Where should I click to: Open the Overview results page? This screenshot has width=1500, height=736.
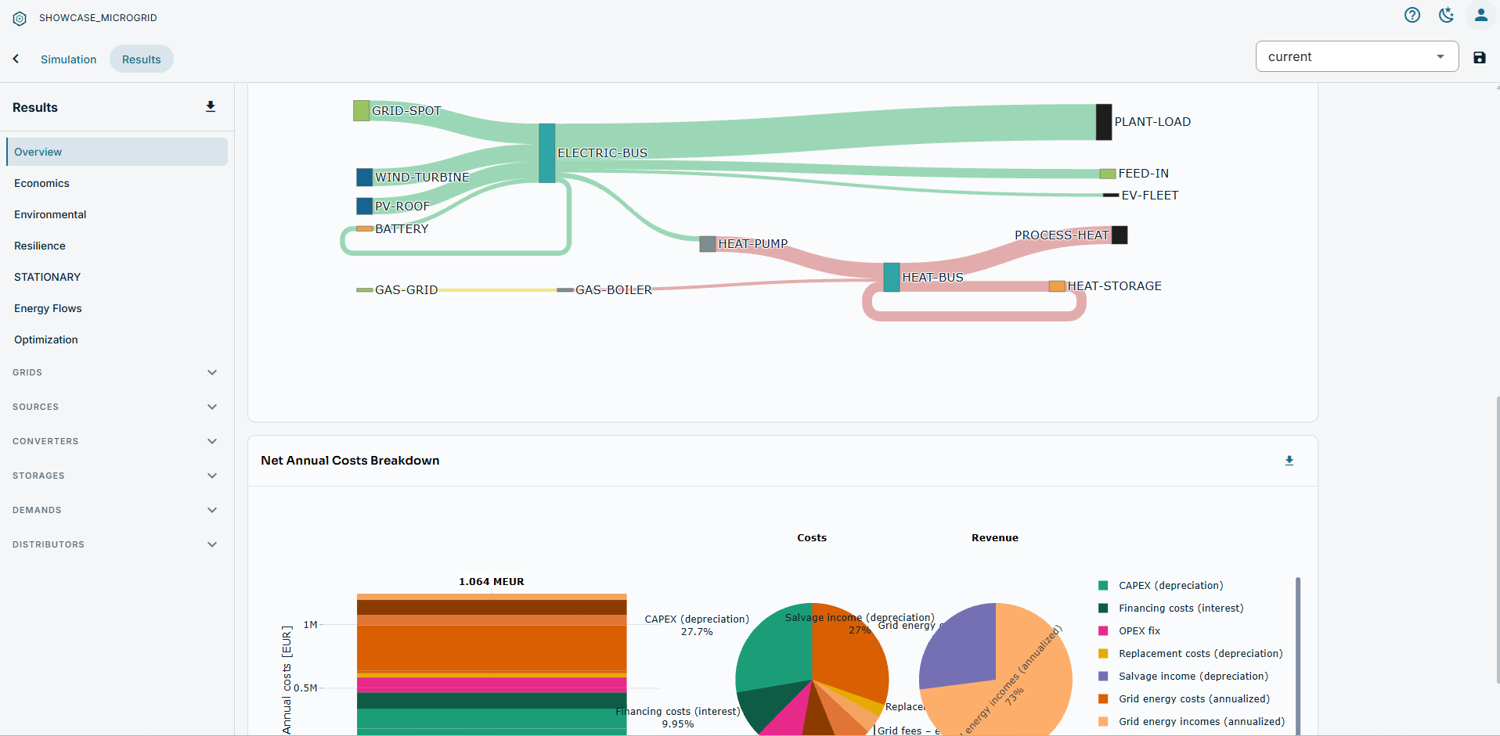click(117, 152)
